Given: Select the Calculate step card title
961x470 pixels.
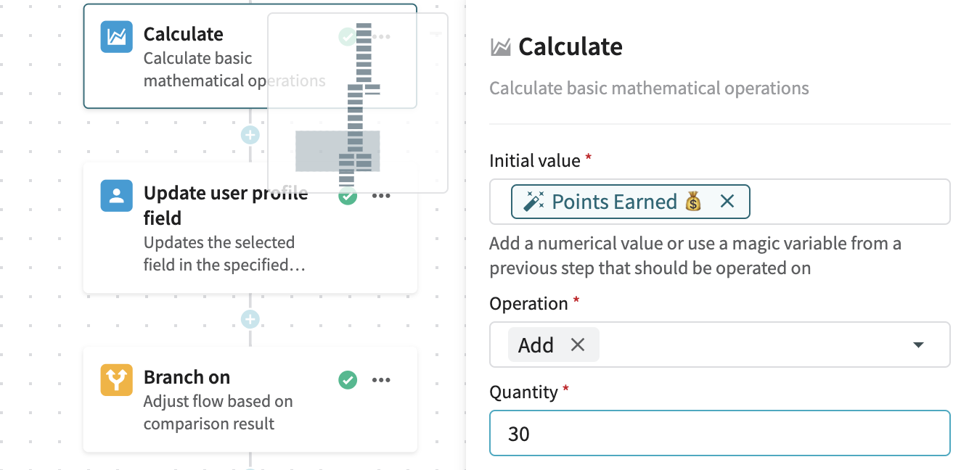Looking at the screenshot, I should pos(184,34).
